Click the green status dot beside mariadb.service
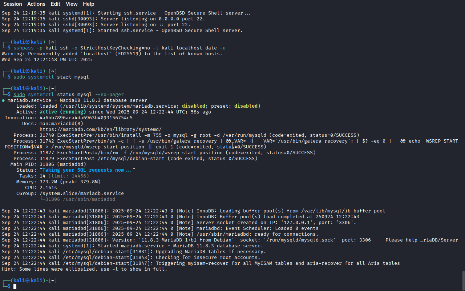 [x=3, y=100]
